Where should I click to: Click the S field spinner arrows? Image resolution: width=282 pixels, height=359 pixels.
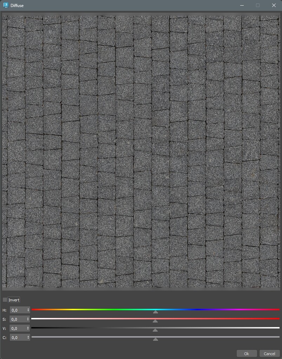click(x=28, y=319)
